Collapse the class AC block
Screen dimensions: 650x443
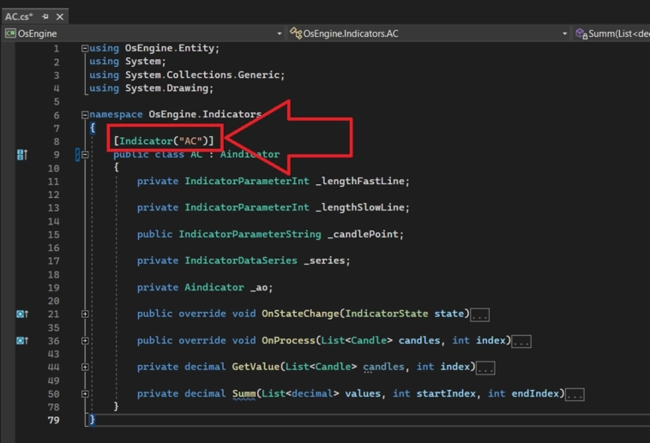[85, 155]
